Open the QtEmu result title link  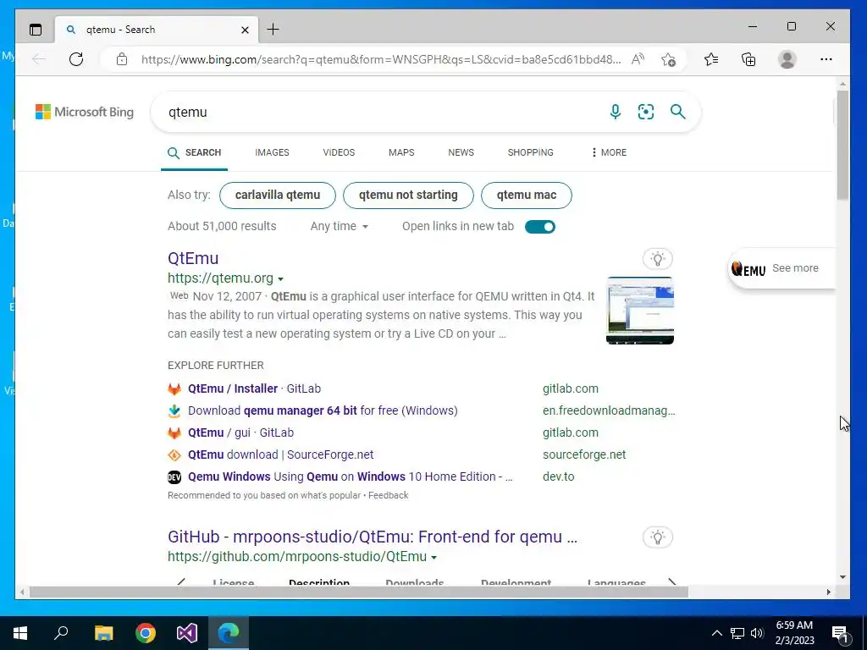click(193, 258)
